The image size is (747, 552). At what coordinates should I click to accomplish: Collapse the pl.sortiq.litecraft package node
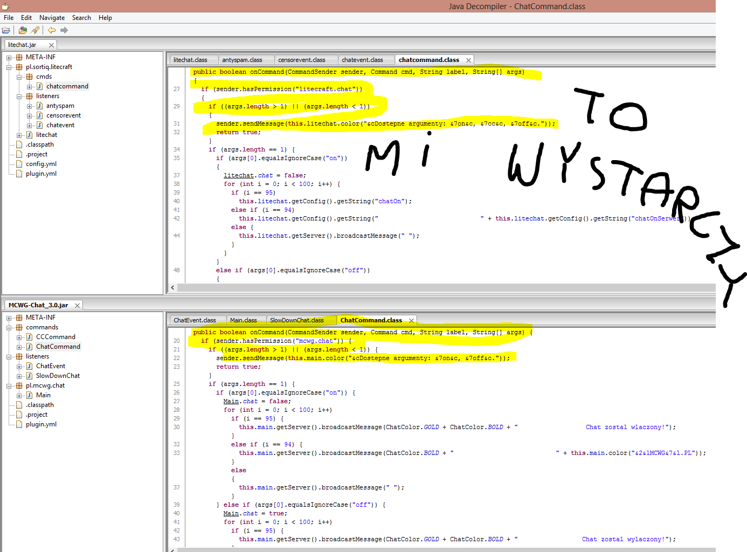9,67
